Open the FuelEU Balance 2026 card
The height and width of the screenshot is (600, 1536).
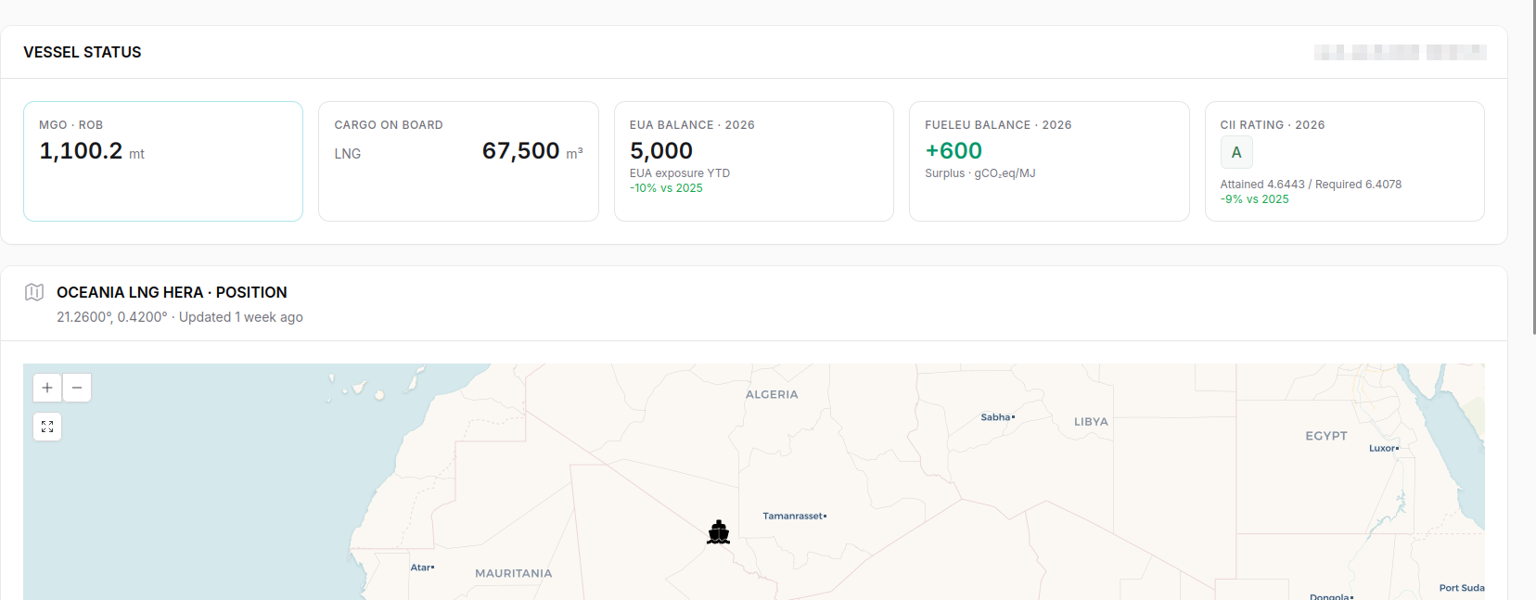click(x=1049, y=161)
